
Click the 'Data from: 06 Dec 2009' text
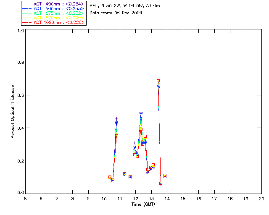[x=116, y=13]
